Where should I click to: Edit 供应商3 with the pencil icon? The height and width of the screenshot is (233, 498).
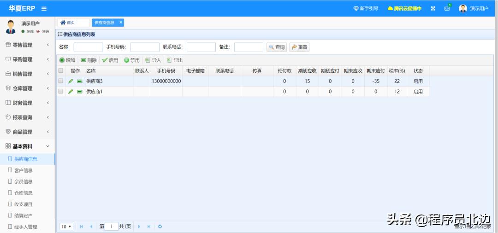(71, 81)
